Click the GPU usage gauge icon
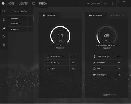The width and height of the screenshot is (131, 104). point(94,69)
